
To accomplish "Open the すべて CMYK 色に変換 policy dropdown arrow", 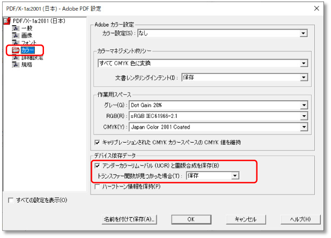I will [x=304, y=63].
